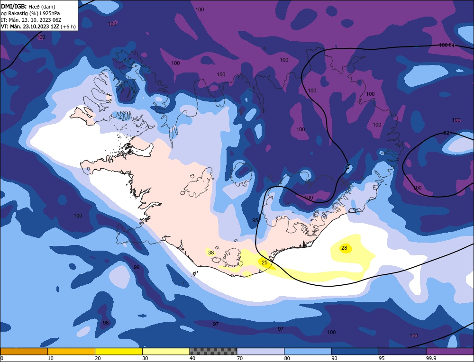The width and height of the screenshot is (474, 362).
Task: Click the '40' tick label in the legend
Action: pos(192,358)
